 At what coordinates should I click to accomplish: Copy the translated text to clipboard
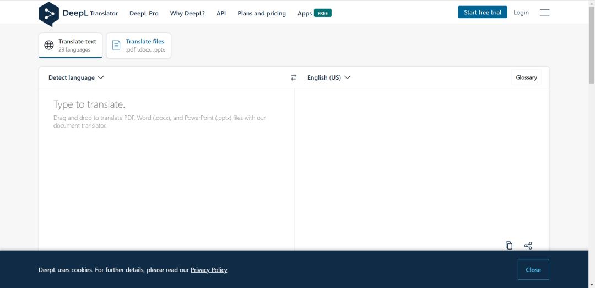pos(509,245)
